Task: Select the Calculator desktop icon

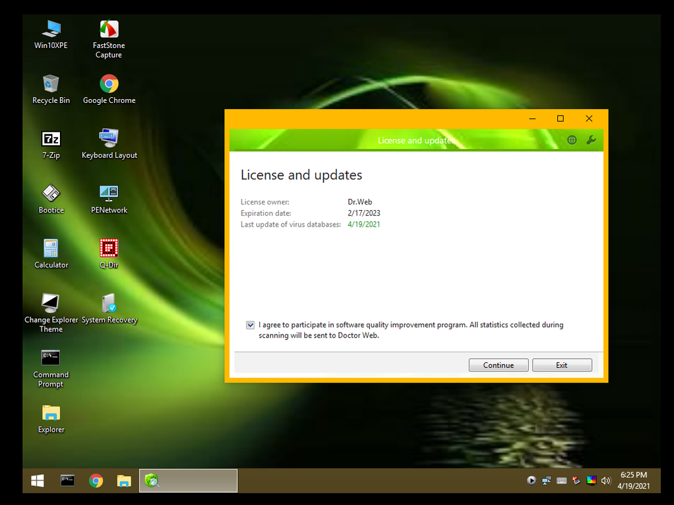Action: pos(51,254)
